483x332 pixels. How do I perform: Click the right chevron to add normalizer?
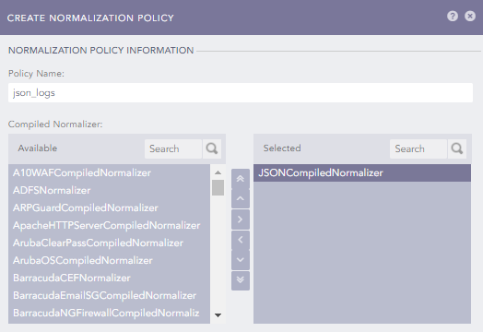coord(241,219)
